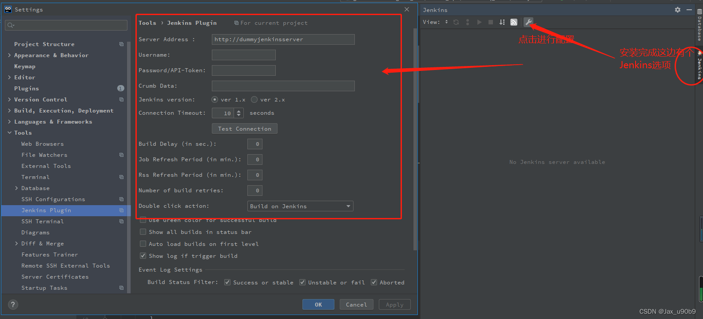Click the Build Delay value field
Image resolution: width=703 pixels, height=319 pixels.
(255, 144)
